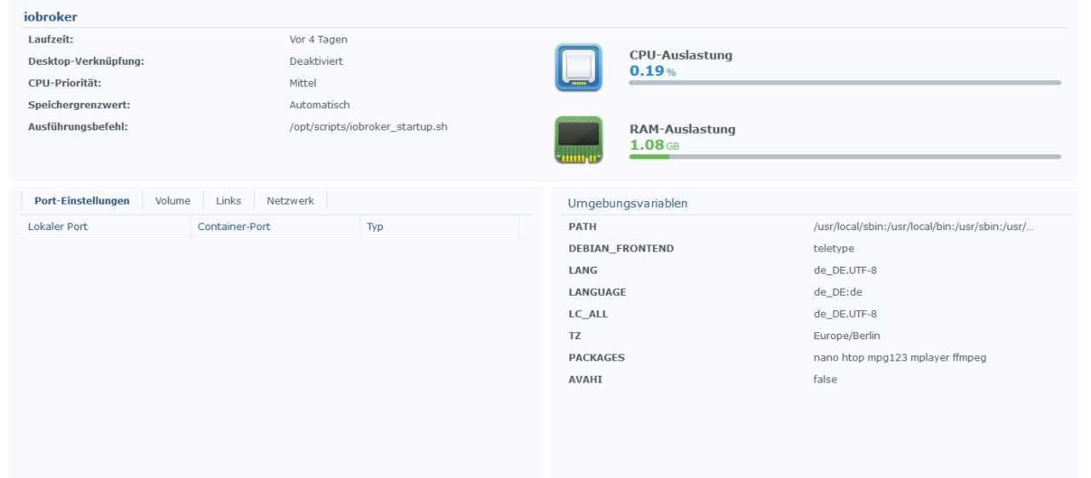Click the truncated /usr/local/sbin PATH value
Viewport: 1091px width, 478px height.
(924, 227)
